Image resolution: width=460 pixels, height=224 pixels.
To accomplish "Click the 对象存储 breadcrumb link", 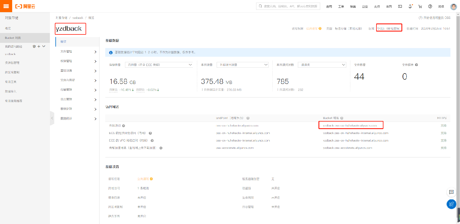I will pyautogui.click(x=61, y=18).
